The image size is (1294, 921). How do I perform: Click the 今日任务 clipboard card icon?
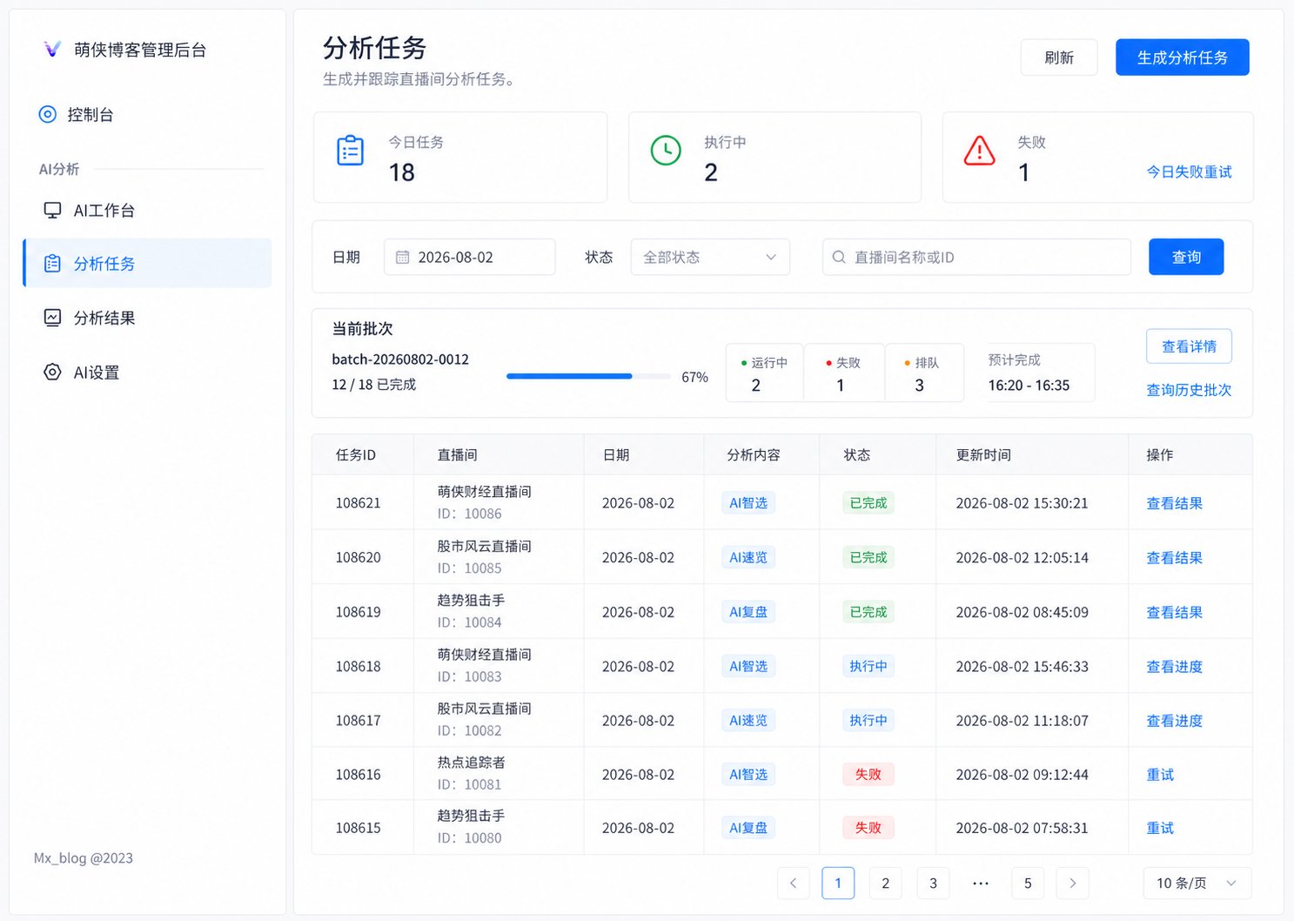pos(350,151)
